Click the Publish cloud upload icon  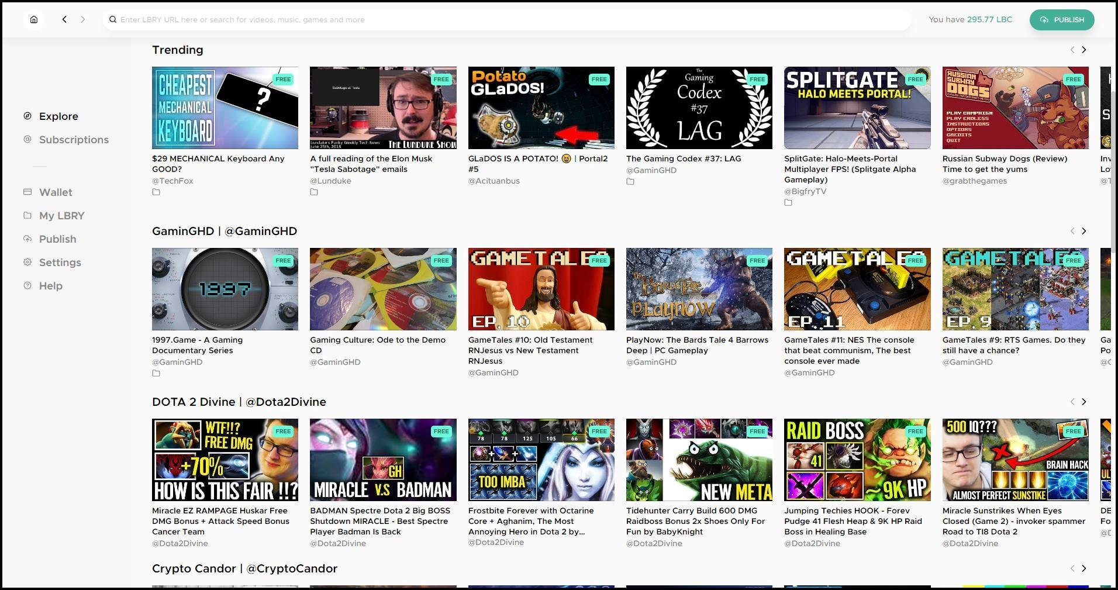(27, 239)
